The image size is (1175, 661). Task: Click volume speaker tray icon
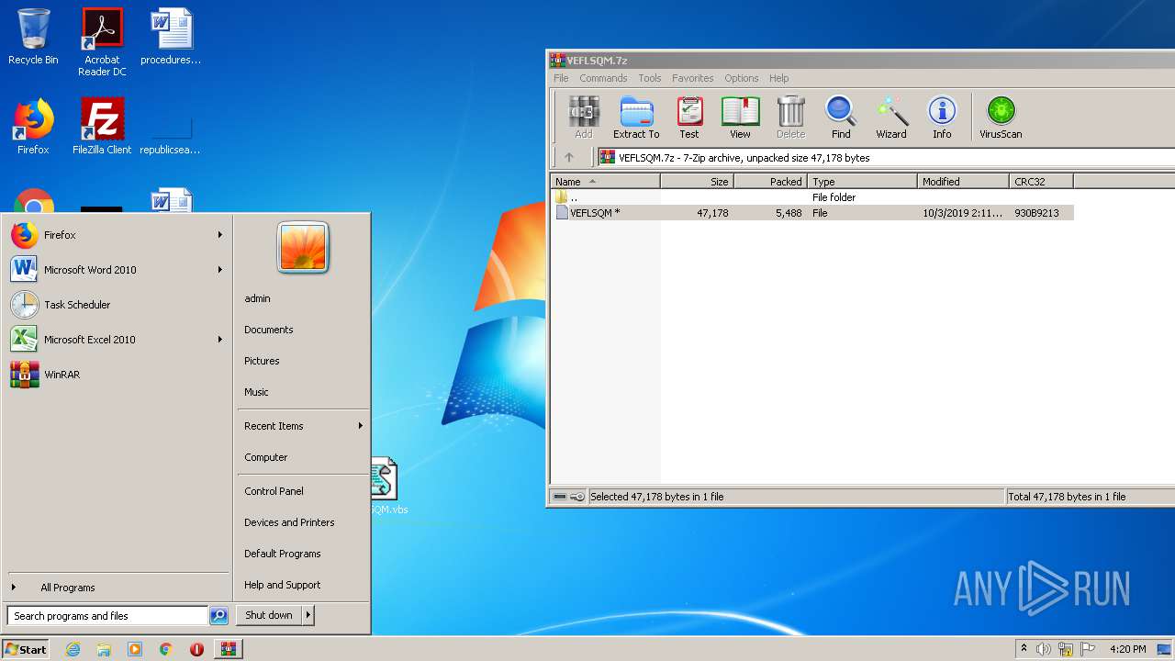pos(1044,649)
